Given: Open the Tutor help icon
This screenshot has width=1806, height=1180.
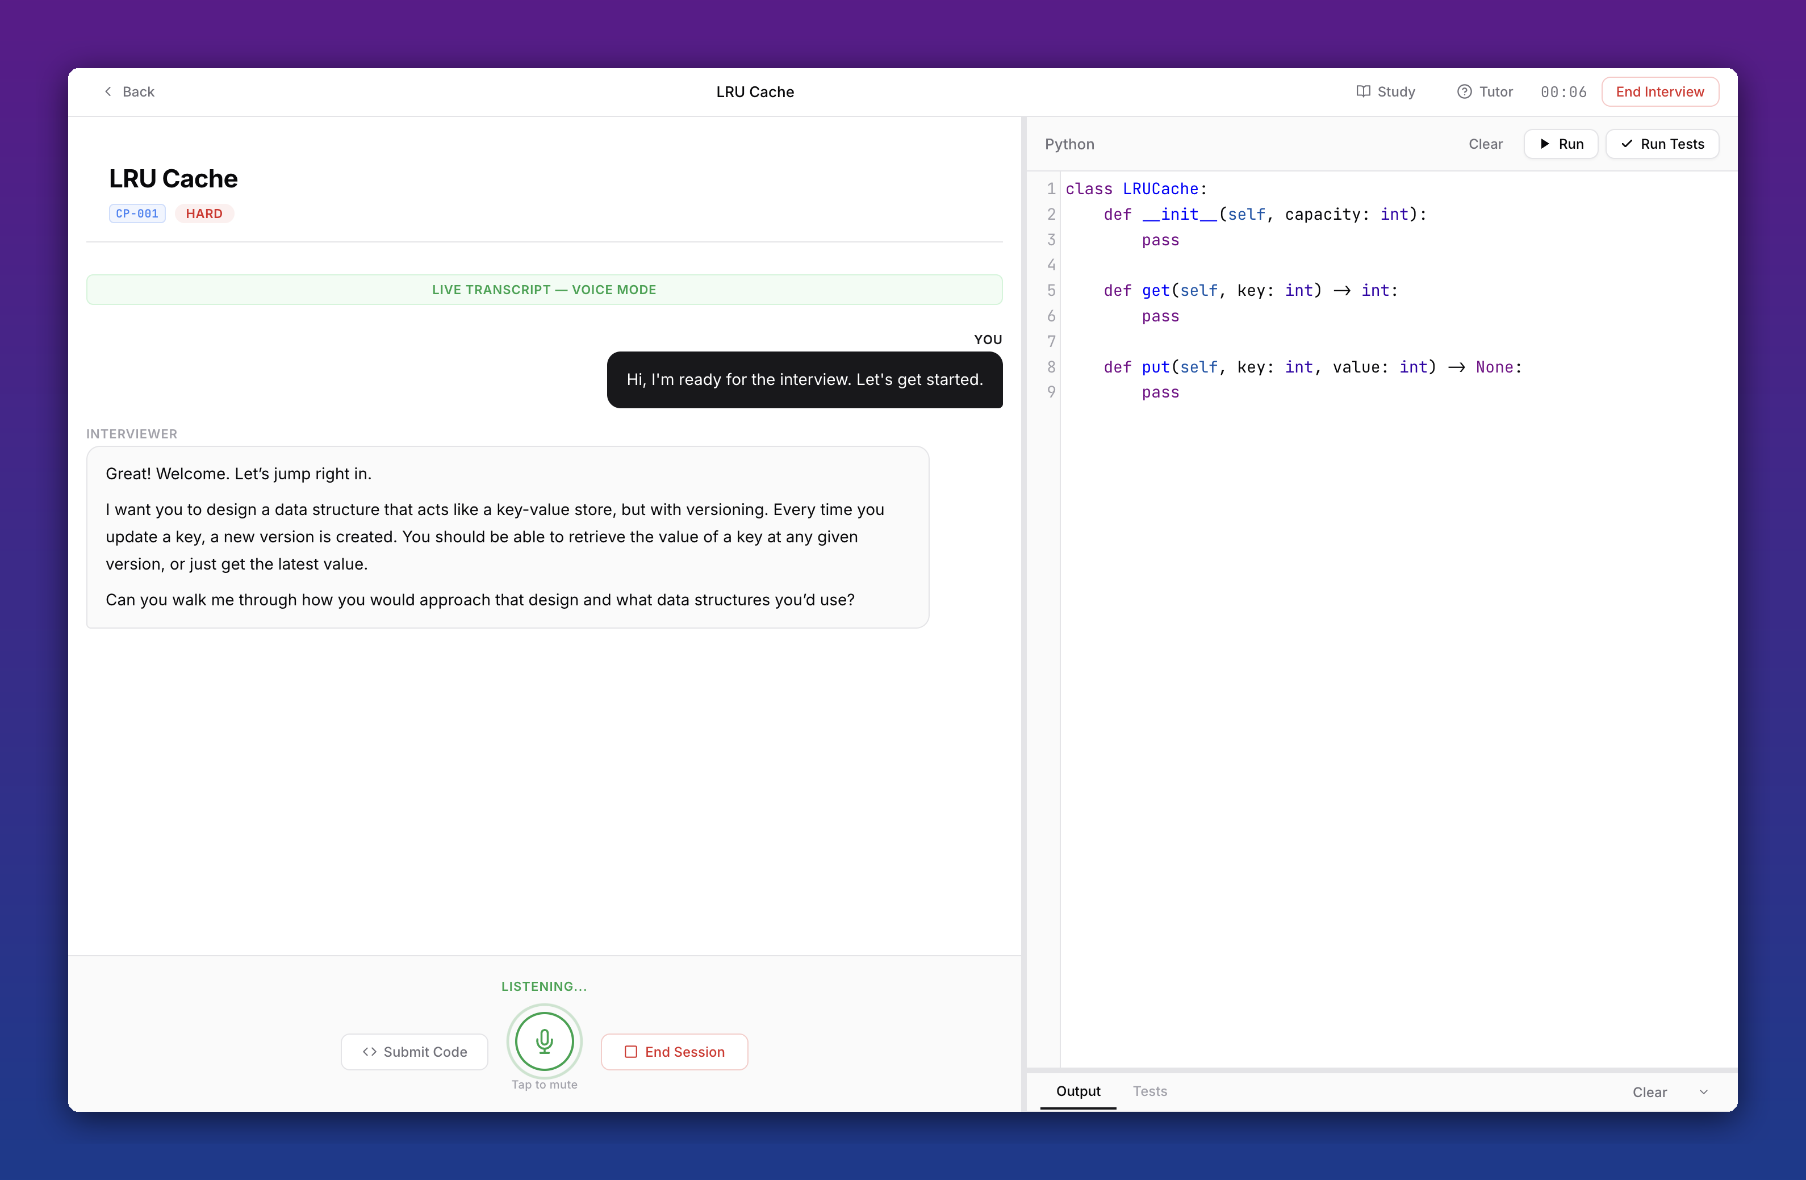Looking at the screenshot, I should [x=1465, y=91].
